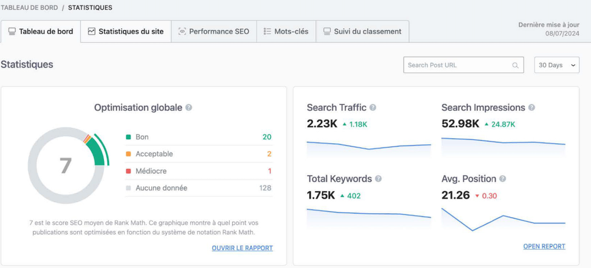Click the help icon next to Search Impressions
The height and width of the screenshot is (268, 591).
coord(532,107)
